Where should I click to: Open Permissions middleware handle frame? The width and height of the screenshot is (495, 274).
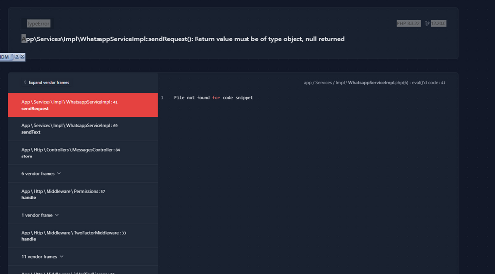click(83, 195)
